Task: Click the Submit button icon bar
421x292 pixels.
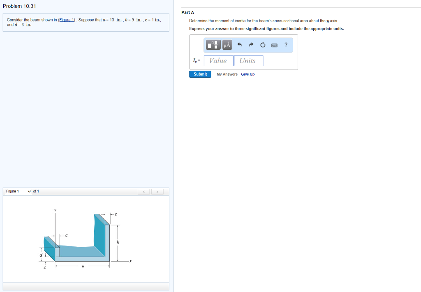Action: tap(200, 74)
